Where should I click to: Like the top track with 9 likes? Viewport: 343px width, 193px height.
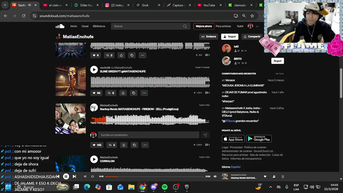[96, 55]
